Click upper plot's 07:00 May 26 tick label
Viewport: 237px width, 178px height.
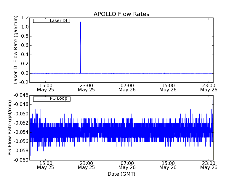[127, 87]
